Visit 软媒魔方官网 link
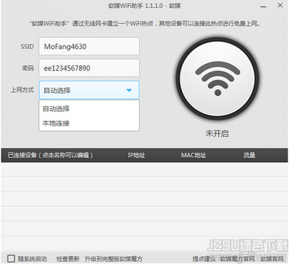The height and width of the screenshot is (264, 289). click(x=237, y=259)
